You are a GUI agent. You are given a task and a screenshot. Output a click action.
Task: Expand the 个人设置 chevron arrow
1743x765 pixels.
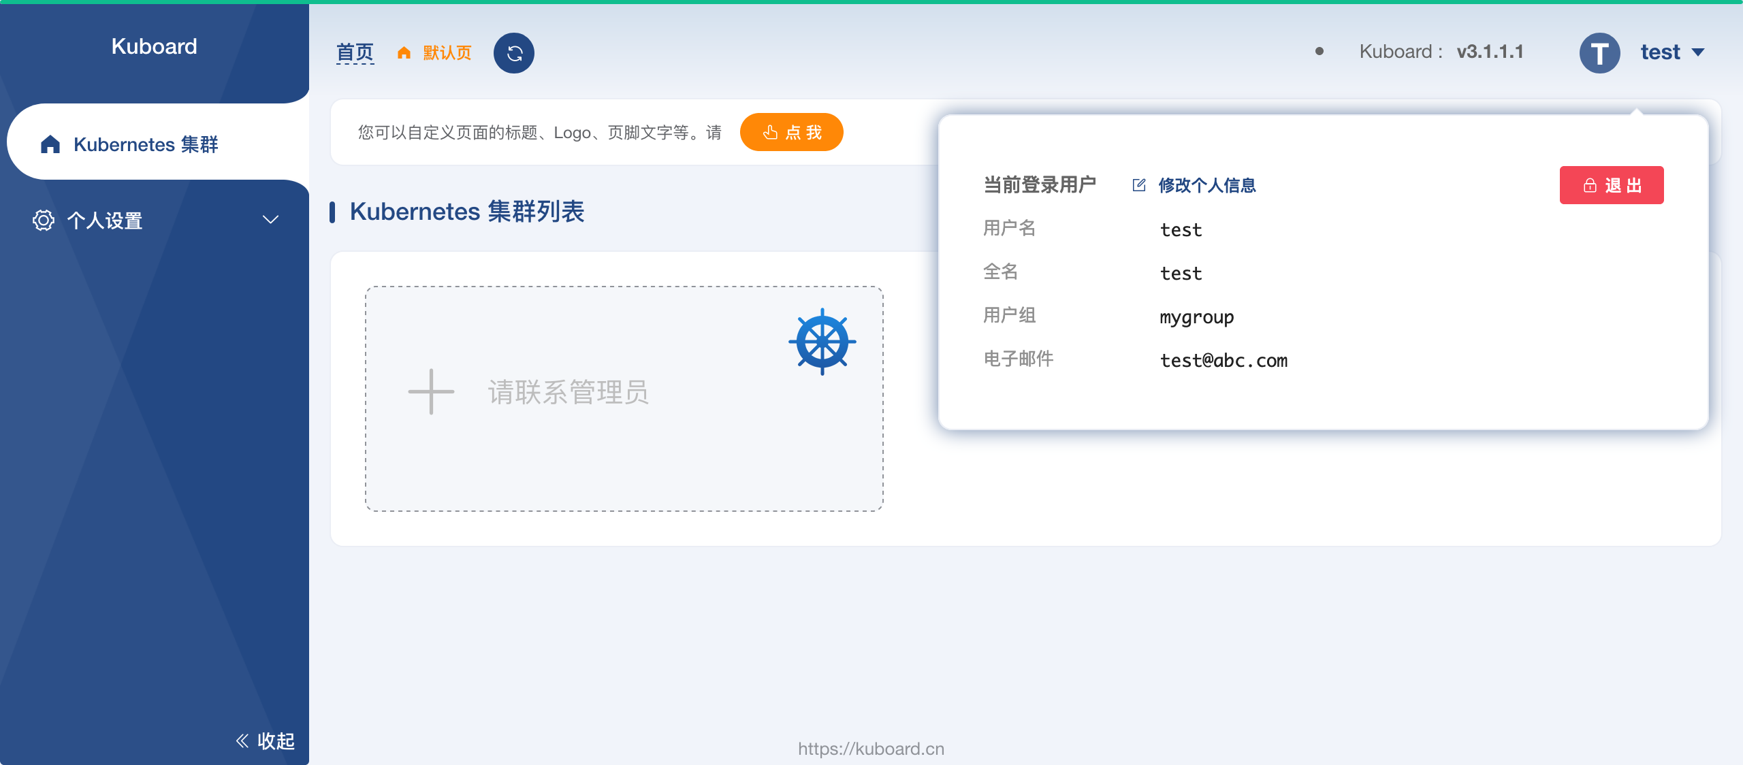271,220
